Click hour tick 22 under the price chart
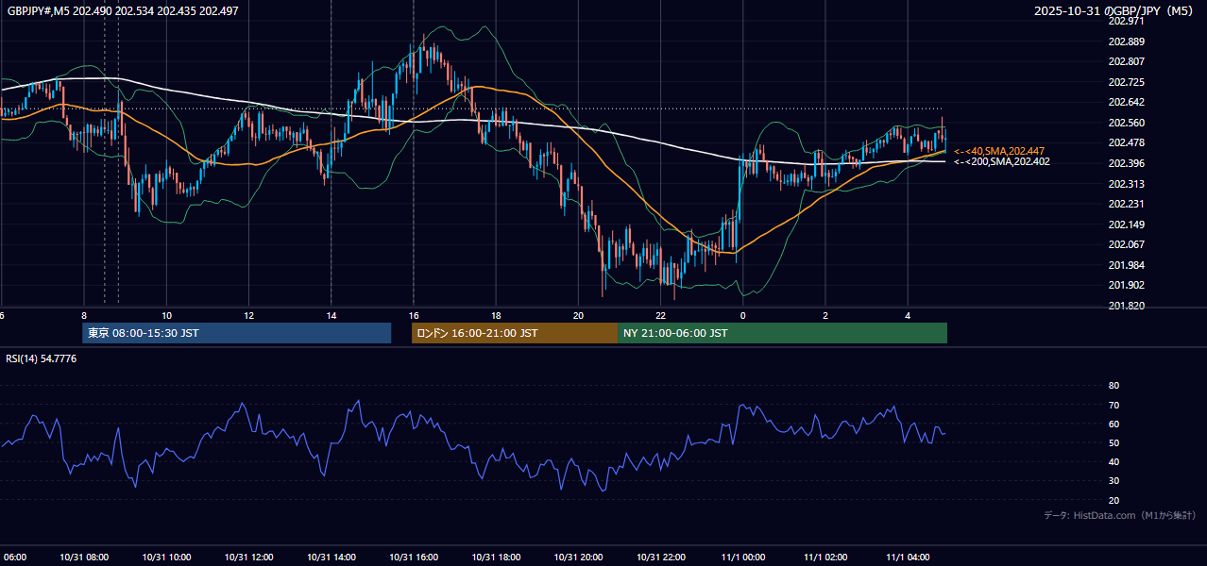Viewport: 1207px width, 566px height. tap(660, 315)
